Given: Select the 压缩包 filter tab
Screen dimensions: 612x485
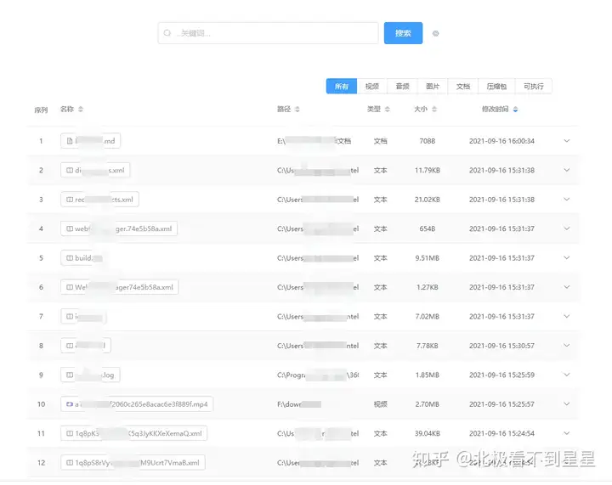Looking at the screenshot, I should tap(496, 86).
